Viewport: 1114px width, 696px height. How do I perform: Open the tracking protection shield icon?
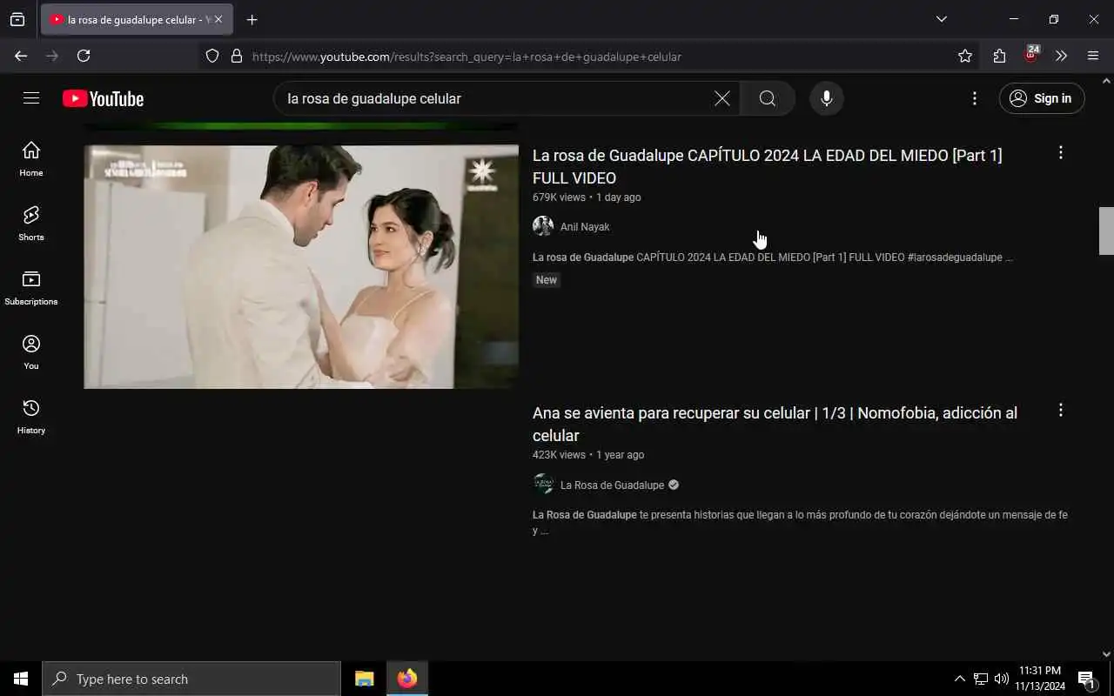(212, 56)
